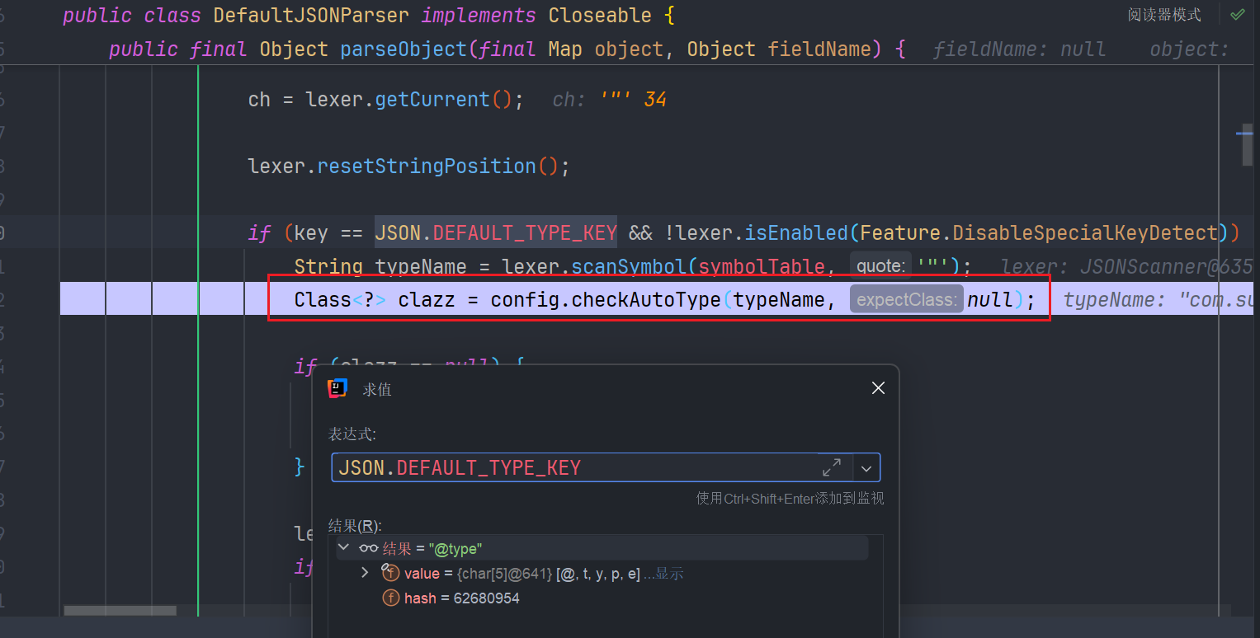
Task: Expand the value = {char[5]@641} node
Action: point(365,573)
